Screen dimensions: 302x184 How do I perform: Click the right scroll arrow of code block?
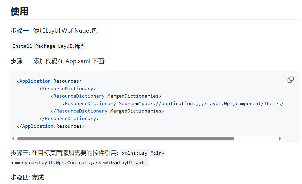pyautogui.click(x=280, y=139)
